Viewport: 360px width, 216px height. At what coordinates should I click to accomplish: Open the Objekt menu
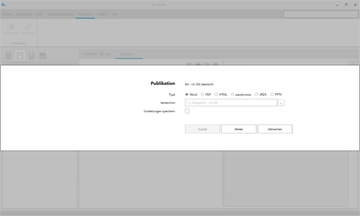(x=7, y=14)
